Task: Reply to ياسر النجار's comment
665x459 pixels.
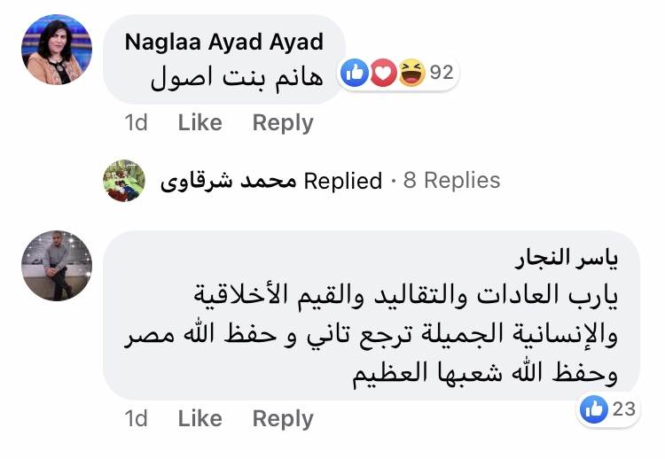Action: point(282,418)
